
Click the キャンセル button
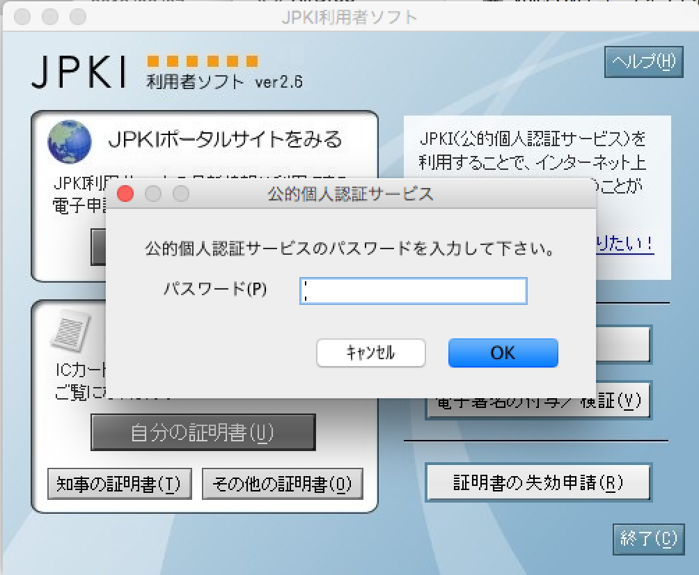point(370,352)
